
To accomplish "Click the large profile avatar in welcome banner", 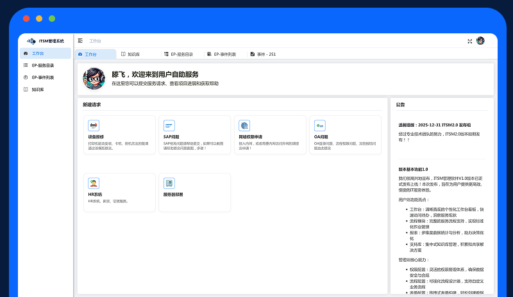I will tap(94, 79).
